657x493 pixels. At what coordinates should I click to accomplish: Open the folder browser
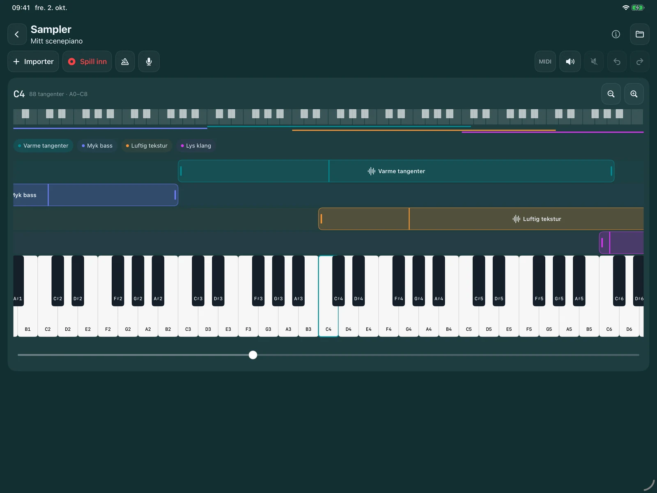click(x=639, y=35)
